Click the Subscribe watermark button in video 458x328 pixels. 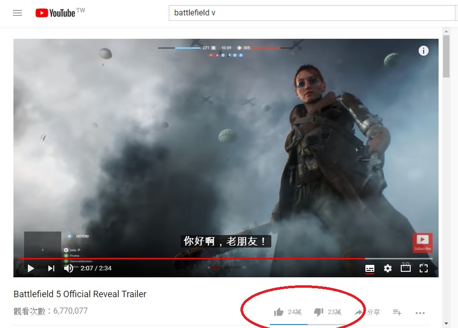(x=422, y=243)
